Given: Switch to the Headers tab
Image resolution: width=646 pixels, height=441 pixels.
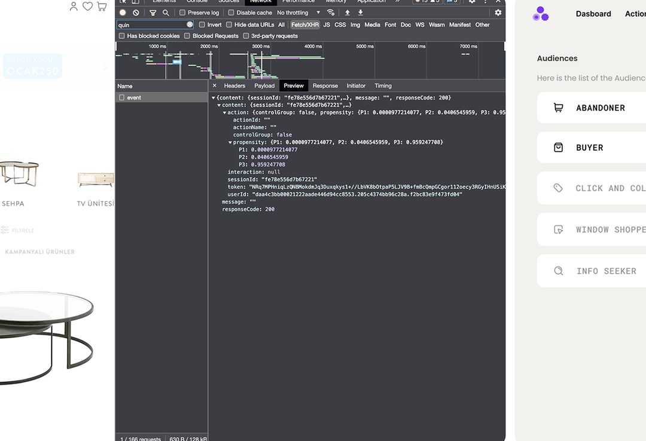Looking at the screenshot, I should tap(234, 86).
